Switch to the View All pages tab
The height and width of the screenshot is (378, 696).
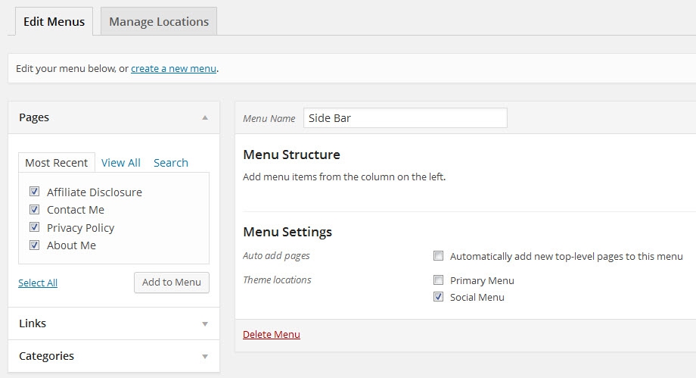coord(120,163)
